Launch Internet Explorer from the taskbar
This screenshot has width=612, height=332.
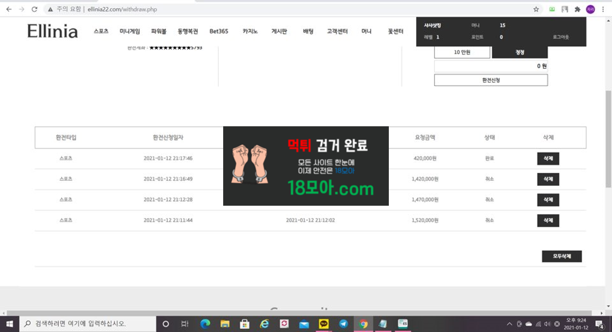coord(264,324)
